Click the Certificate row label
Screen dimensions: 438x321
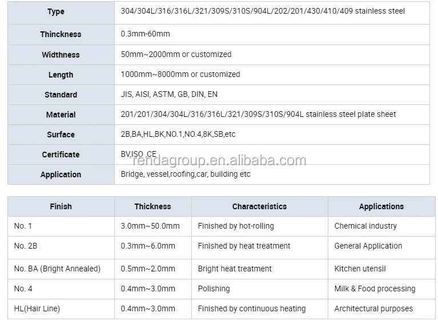click(x=61, y=155)
